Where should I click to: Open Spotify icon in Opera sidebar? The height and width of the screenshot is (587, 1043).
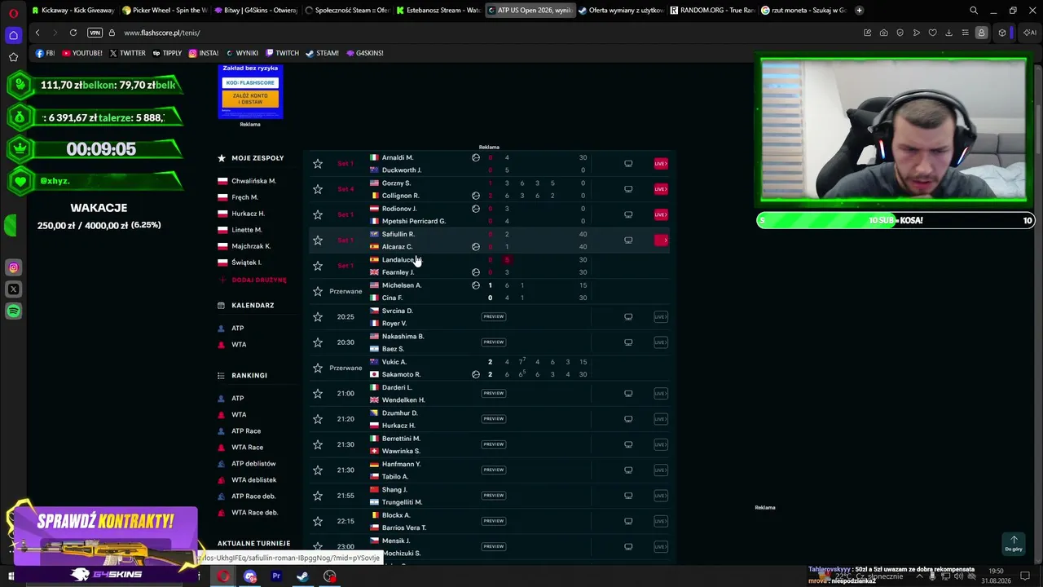(x=13, y=311)
